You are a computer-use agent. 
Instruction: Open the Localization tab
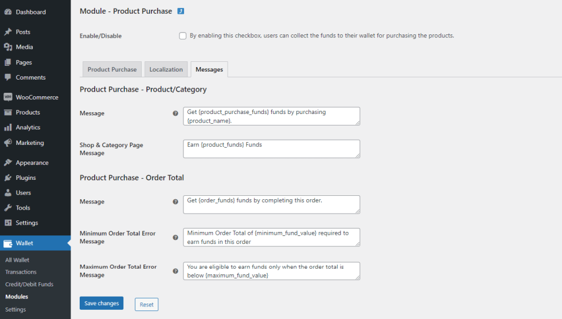166,69
